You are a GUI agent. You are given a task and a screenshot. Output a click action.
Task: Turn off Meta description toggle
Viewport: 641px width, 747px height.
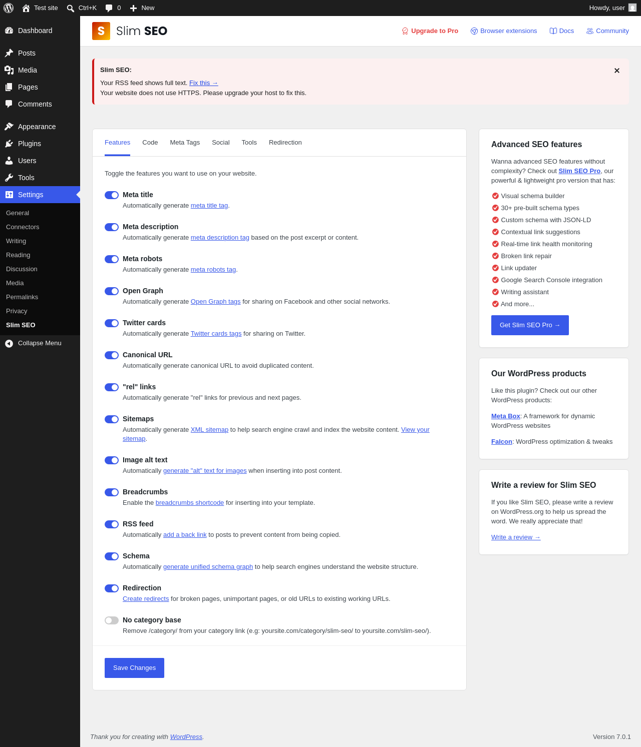point(112,227)
